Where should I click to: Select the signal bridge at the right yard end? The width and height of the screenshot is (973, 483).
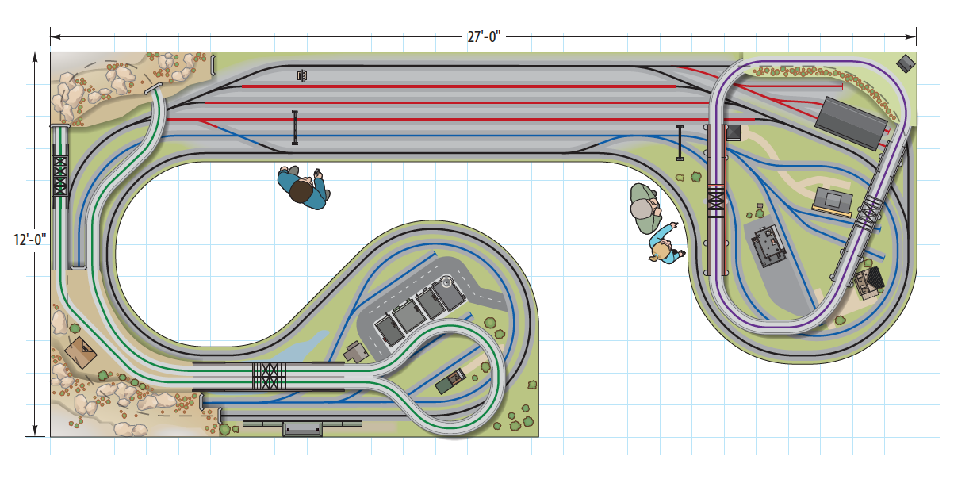pyautogui.click(x=680, y=143)
